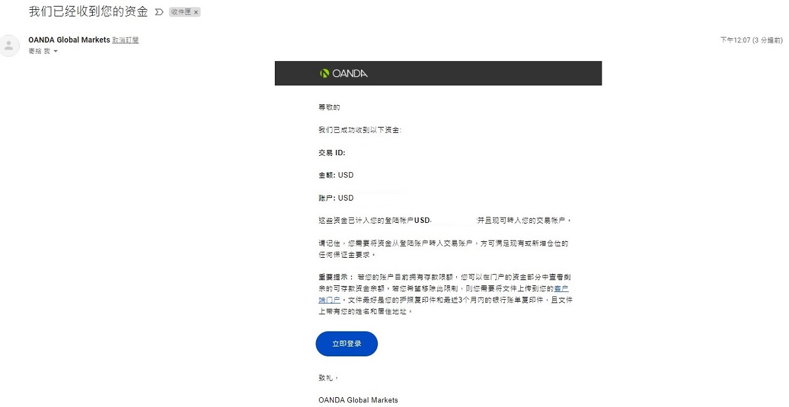Remove the 收件匣 label with its x
789x407 pixels.
196,12
